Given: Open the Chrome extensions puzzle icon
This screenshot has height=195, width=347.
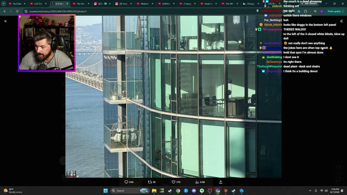Looking at the screenshot, I should point(306,11).
